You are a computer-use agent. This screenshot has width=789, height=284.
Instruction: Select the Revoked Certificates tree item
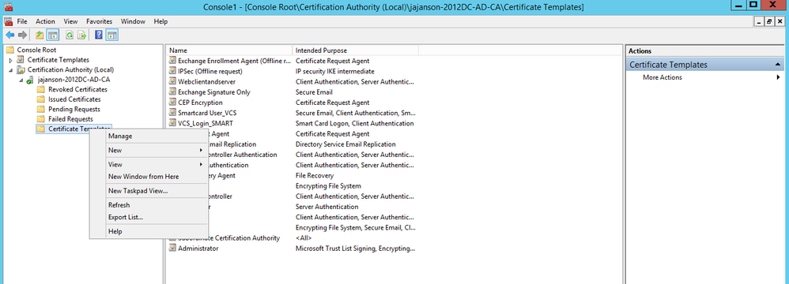pos(77,89)
